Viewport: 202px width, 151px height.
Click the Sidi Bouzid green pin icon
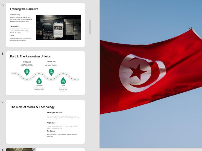pos(27,72)
